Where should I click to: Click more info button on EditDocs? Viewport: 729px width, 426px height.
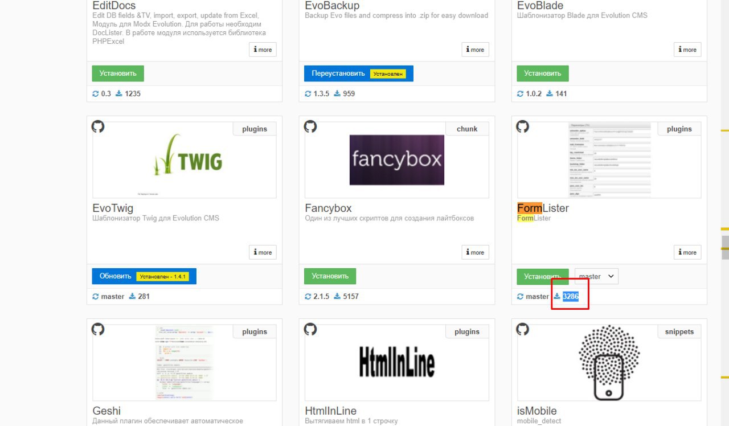pos(263,50)
